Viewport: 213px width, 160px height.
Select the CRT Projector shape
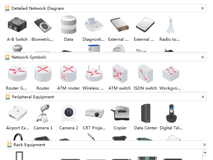94,113
